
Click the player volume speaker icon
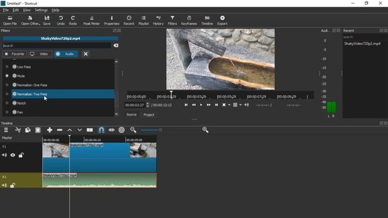(x=247, y=105)
